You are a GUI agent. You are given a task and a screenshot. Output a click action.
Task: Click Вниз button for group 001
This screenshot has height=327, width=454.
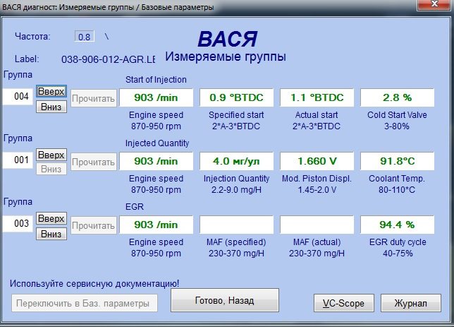click(x=51, y=169)
